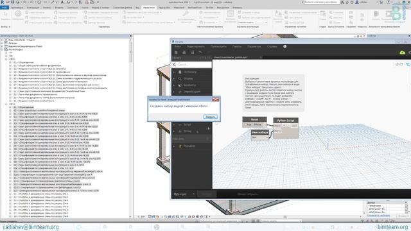Viewport: 411px width, 231px height.
Task: Switch to Надстройки ribbon tab
Action: coord(164,8)
